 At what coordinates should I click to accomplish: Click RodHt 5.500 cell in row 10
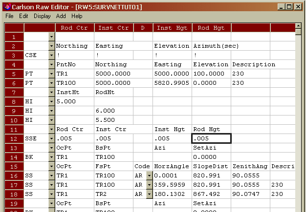coord(113,120)
